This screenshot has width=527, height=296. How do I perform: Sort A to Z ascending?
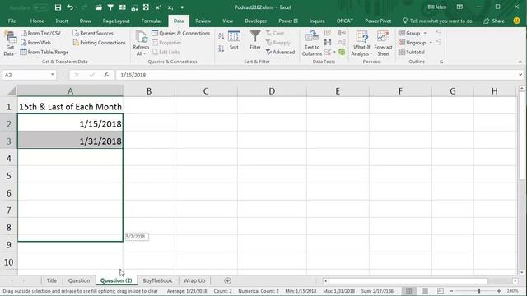[221, 36]
